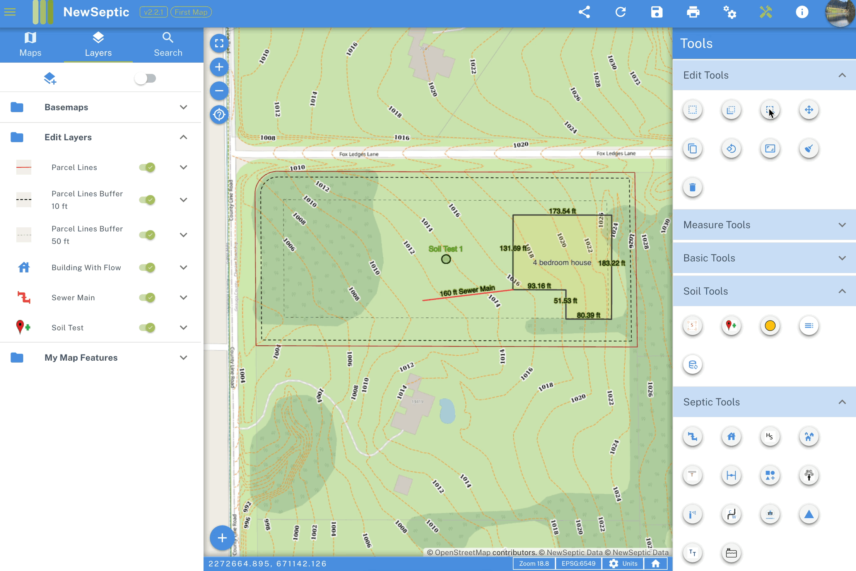Select the sewer main septic tool
Screen dimensions: 856x571
pyautogui.click(x=692, y=437)
